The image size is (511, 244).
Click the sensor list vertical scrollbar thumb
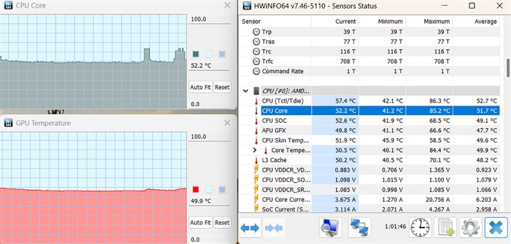[x=508, y=68]
